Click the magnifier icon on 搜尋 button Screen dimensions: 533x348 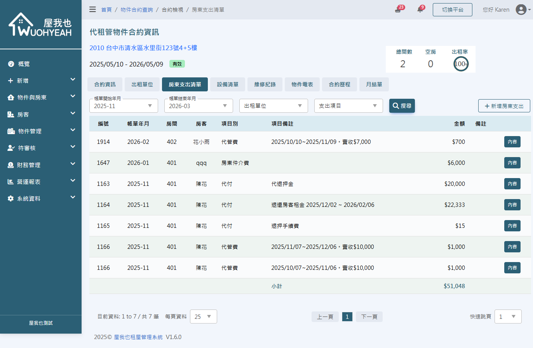click(396, 105)
